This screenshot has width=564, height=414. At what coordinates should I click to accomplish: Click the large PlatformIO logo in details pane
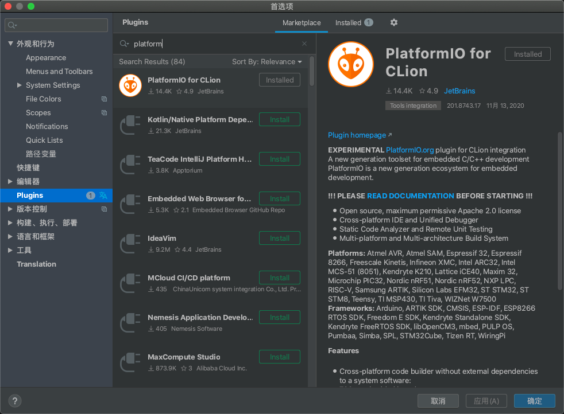tap(351, 64)
